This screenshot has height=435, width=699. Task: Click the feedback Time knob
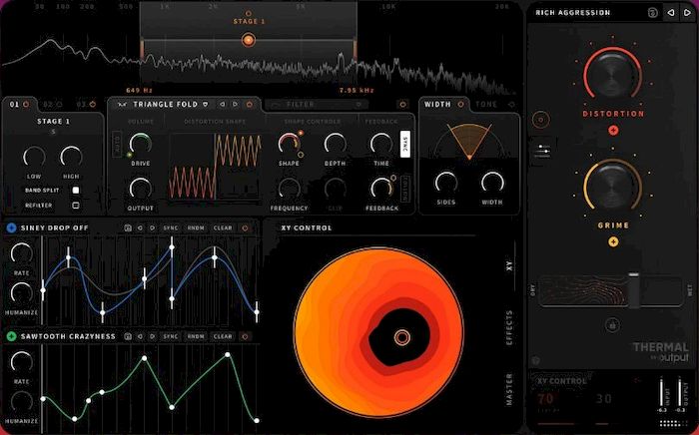tap(381, 144)
